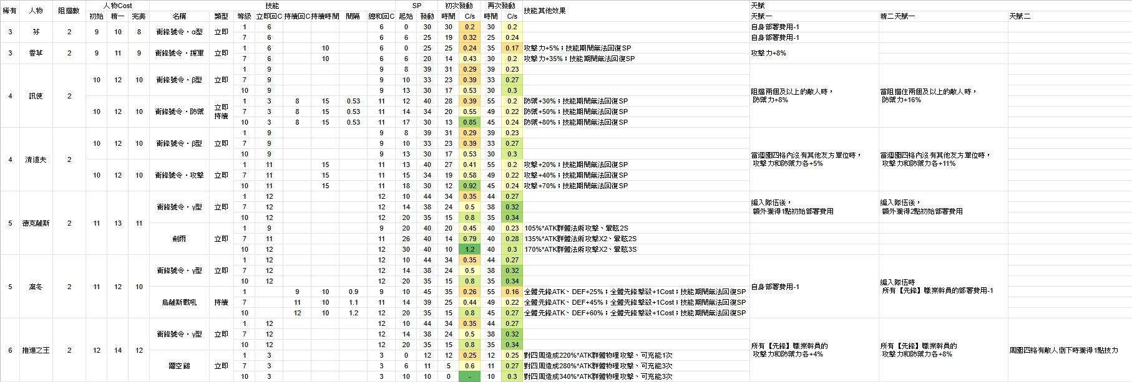Select the 0.17 repeat C/s value
Viewport: 1132px width, 382px height.
(x=512, y=48)
